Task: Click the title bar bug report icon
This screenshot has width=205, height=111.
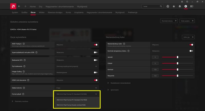Action: pyautogui.click(x=182, y=2)
